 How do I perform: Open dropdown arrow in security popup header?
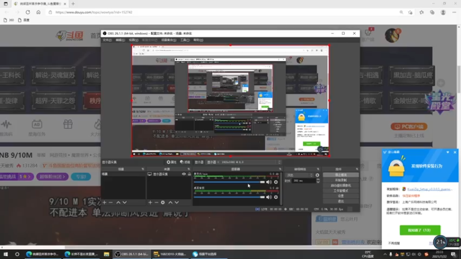tap(448, 152)
